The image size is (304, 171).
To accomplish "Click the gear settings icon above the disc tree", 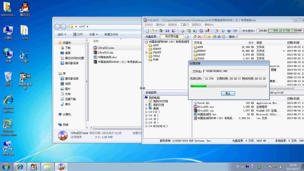I will (x=219, y=37).
